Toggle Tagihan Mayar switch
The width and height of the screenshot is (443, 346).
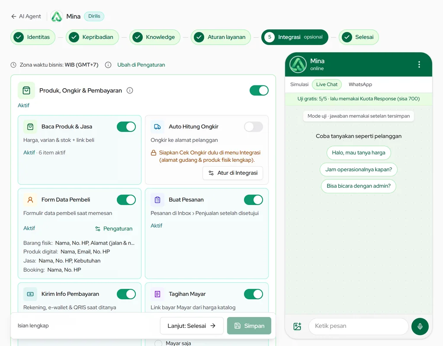(x=253, y=294)
